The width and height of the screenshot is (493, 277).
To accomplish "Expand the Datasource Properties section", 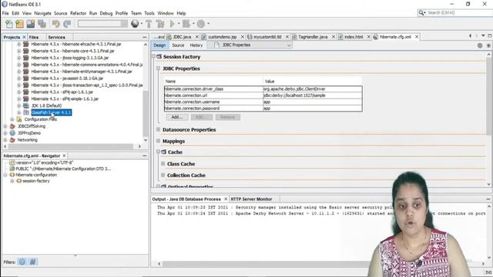I will point(158,129).
